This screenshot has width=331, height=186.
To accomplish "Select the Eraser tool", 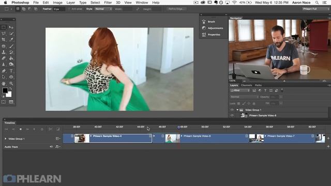I will (4, 58).
